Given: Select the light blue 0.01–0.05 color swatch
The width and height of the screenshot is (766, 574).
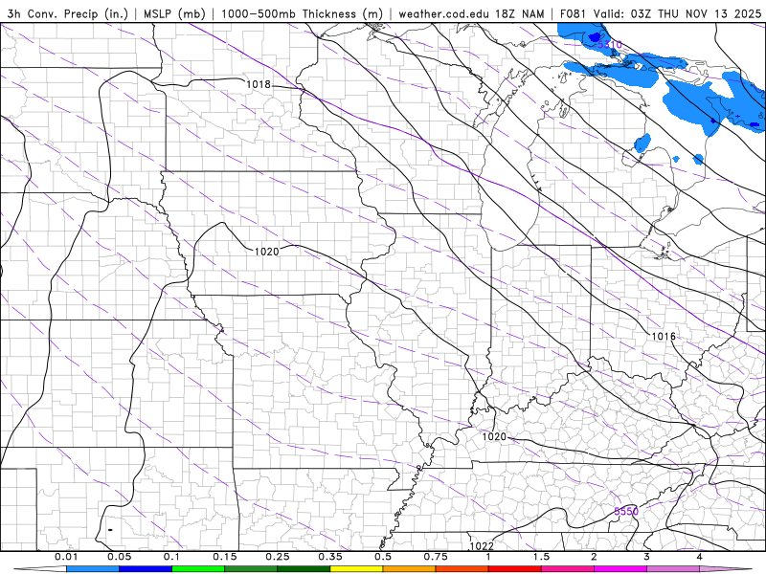Looking at the screenshot, I should click(93, 569).
